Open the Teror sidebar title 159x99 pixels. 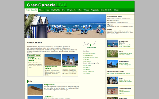point(121,78)
